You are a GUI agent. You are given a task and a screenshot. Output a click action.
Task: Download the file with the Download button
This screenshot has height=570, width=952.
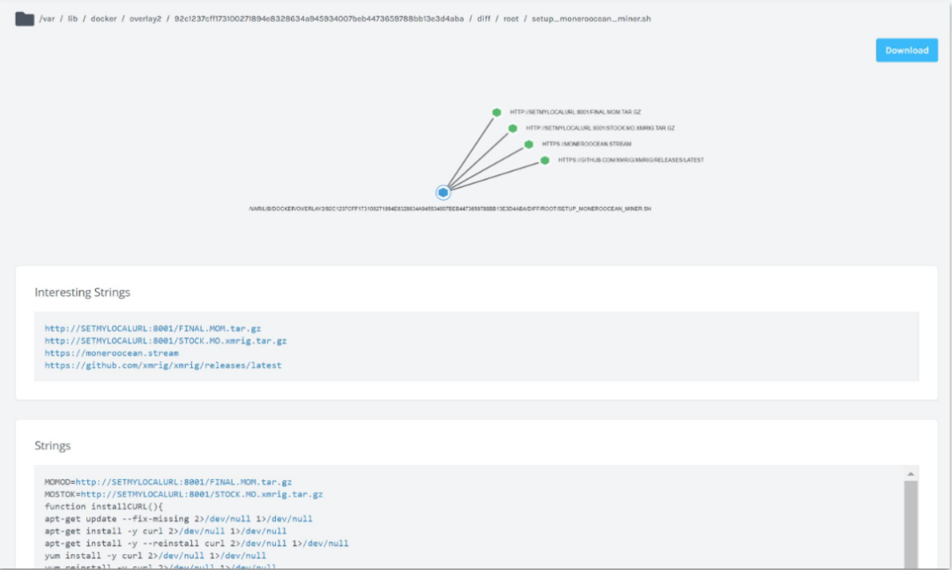(906, 50)
